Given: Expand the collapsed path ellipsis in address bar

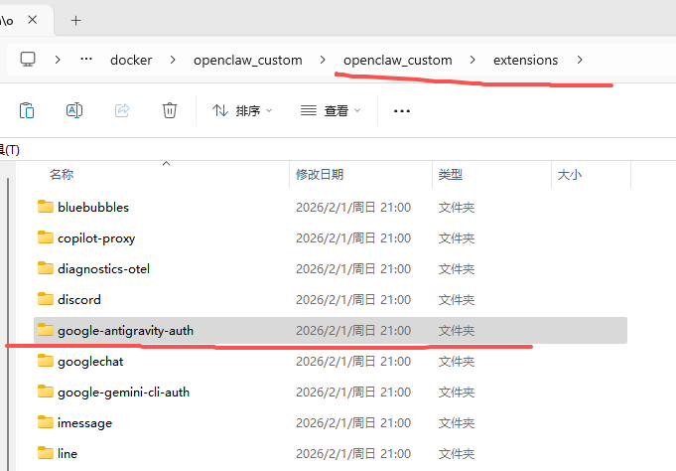Looking at the screenshot, I should (86, 59).
